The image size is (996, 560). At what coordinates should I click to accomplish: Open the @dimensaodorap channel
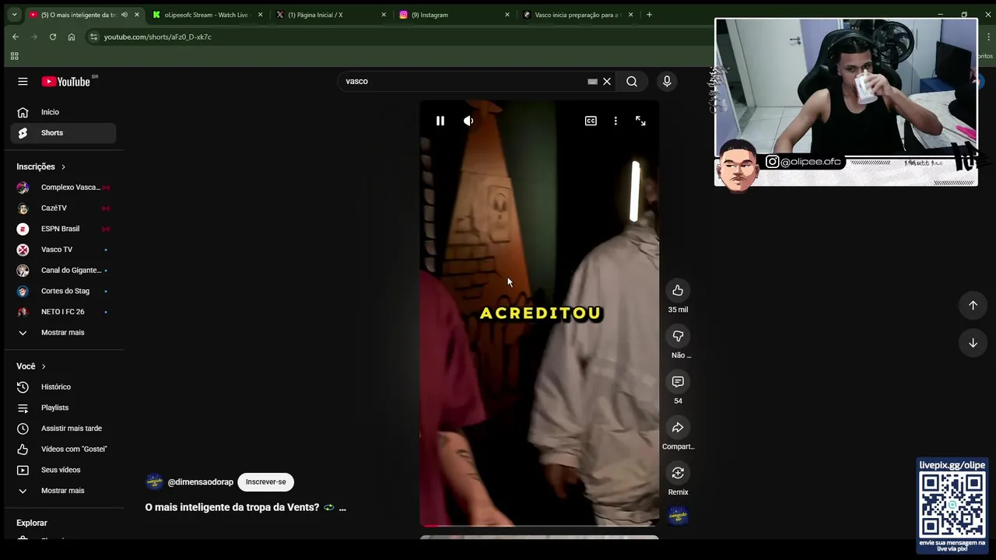pyautogui.click(x=200, y=482)
